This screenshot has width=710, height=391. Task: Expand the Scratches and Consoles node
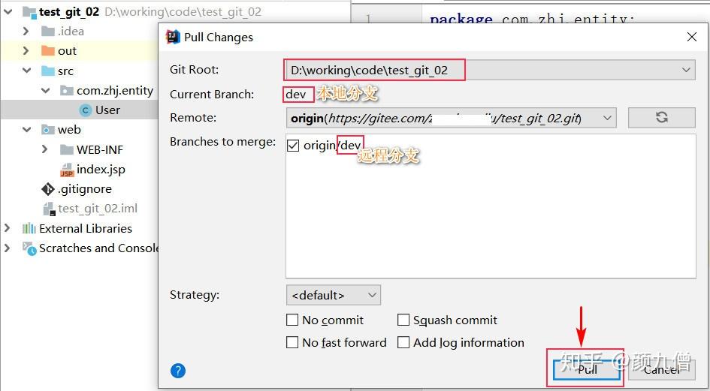pos(8,248)
